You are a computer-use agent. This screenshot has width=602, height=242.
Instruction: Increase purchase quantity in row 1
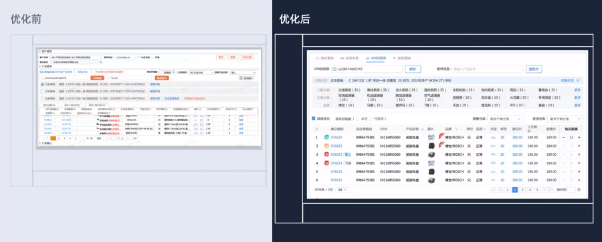click(579, 137)
